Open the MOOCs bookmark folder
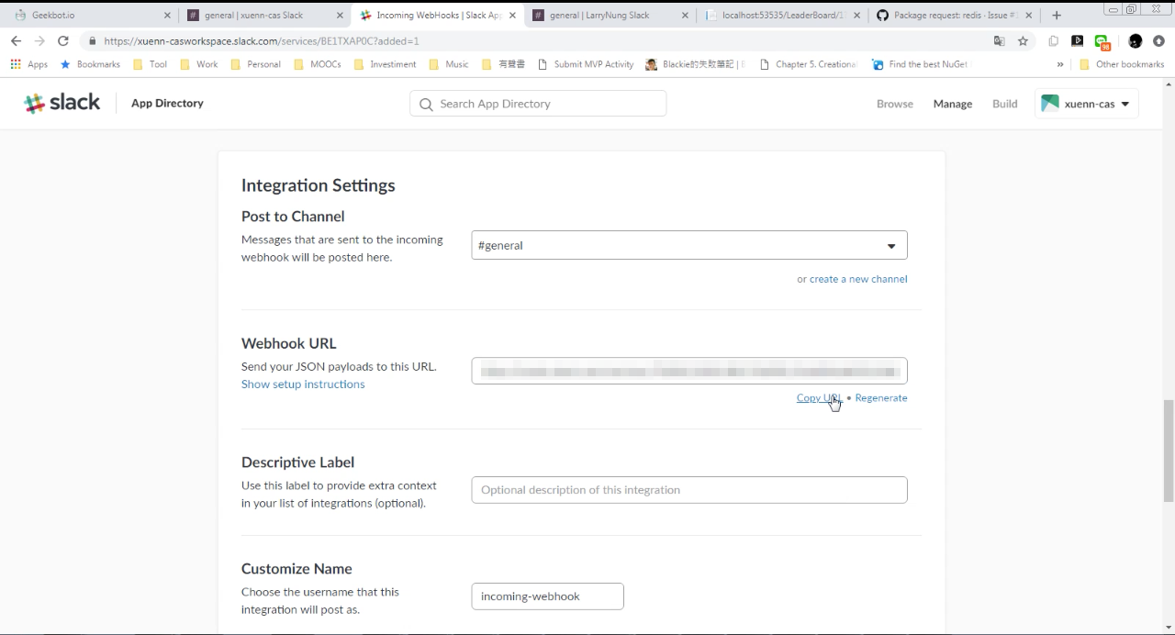The height and width of the screenshot is (635, 1175). (318, 64)
